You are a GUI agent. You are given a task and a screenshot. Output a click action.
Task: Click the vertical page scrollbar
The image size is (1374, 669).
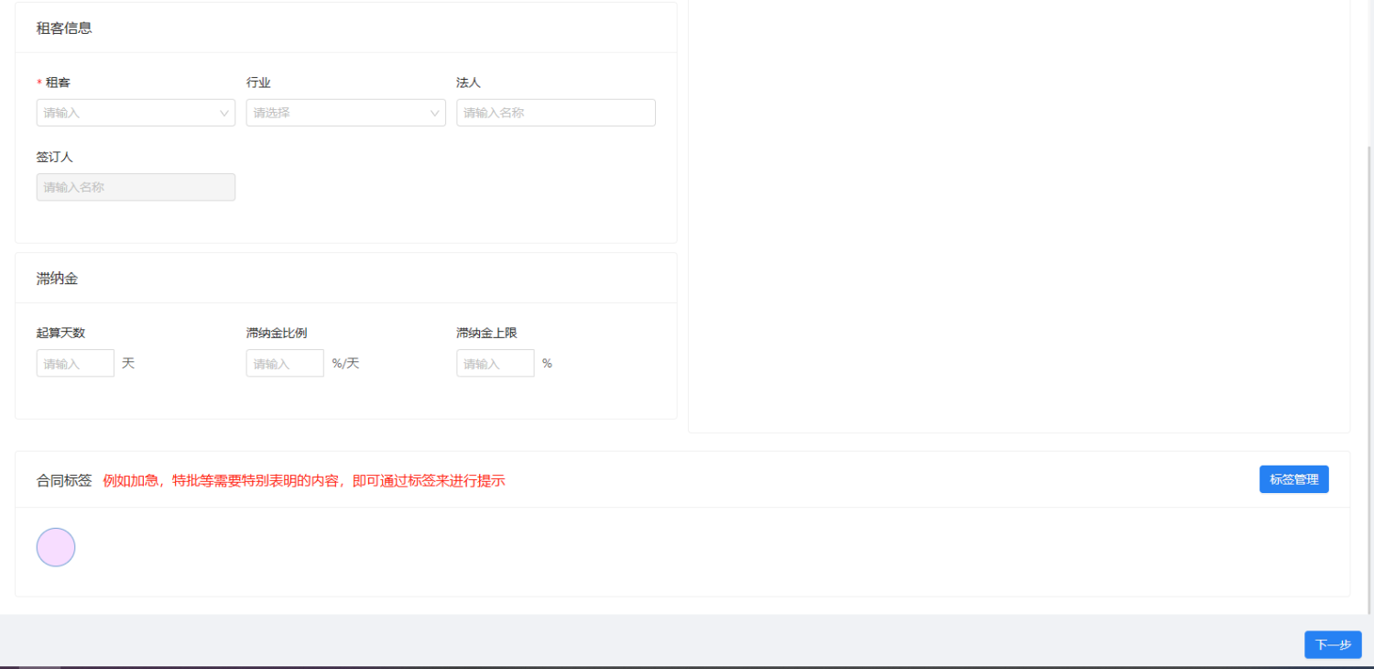tap(1369, 367)
